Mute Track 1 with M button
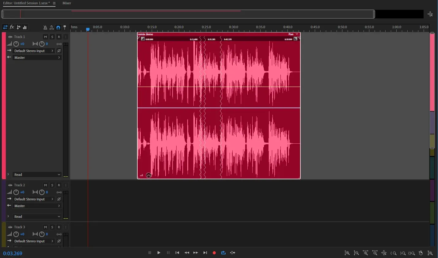The image size is (438, 258). coord(46,37)
